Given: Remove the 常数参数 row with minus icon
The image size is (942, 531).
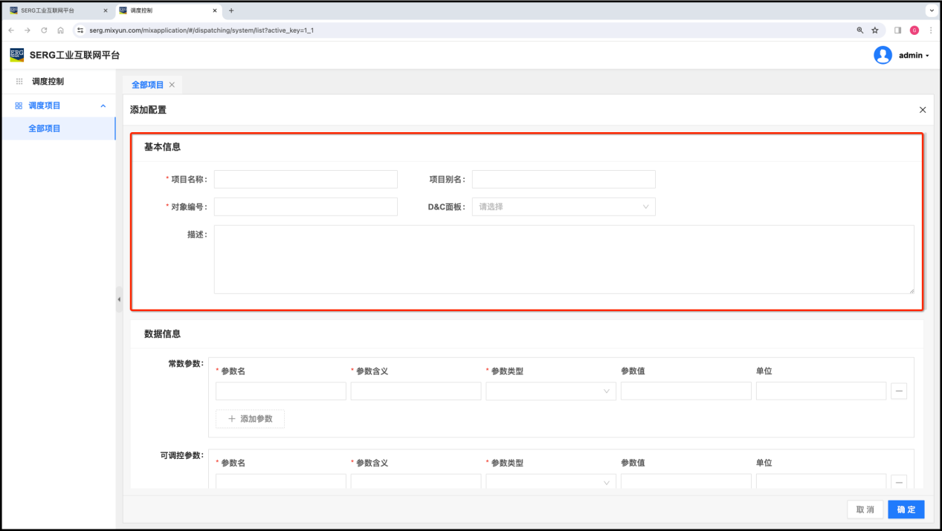Looking at the screenshot, I should tap(898, 391).
